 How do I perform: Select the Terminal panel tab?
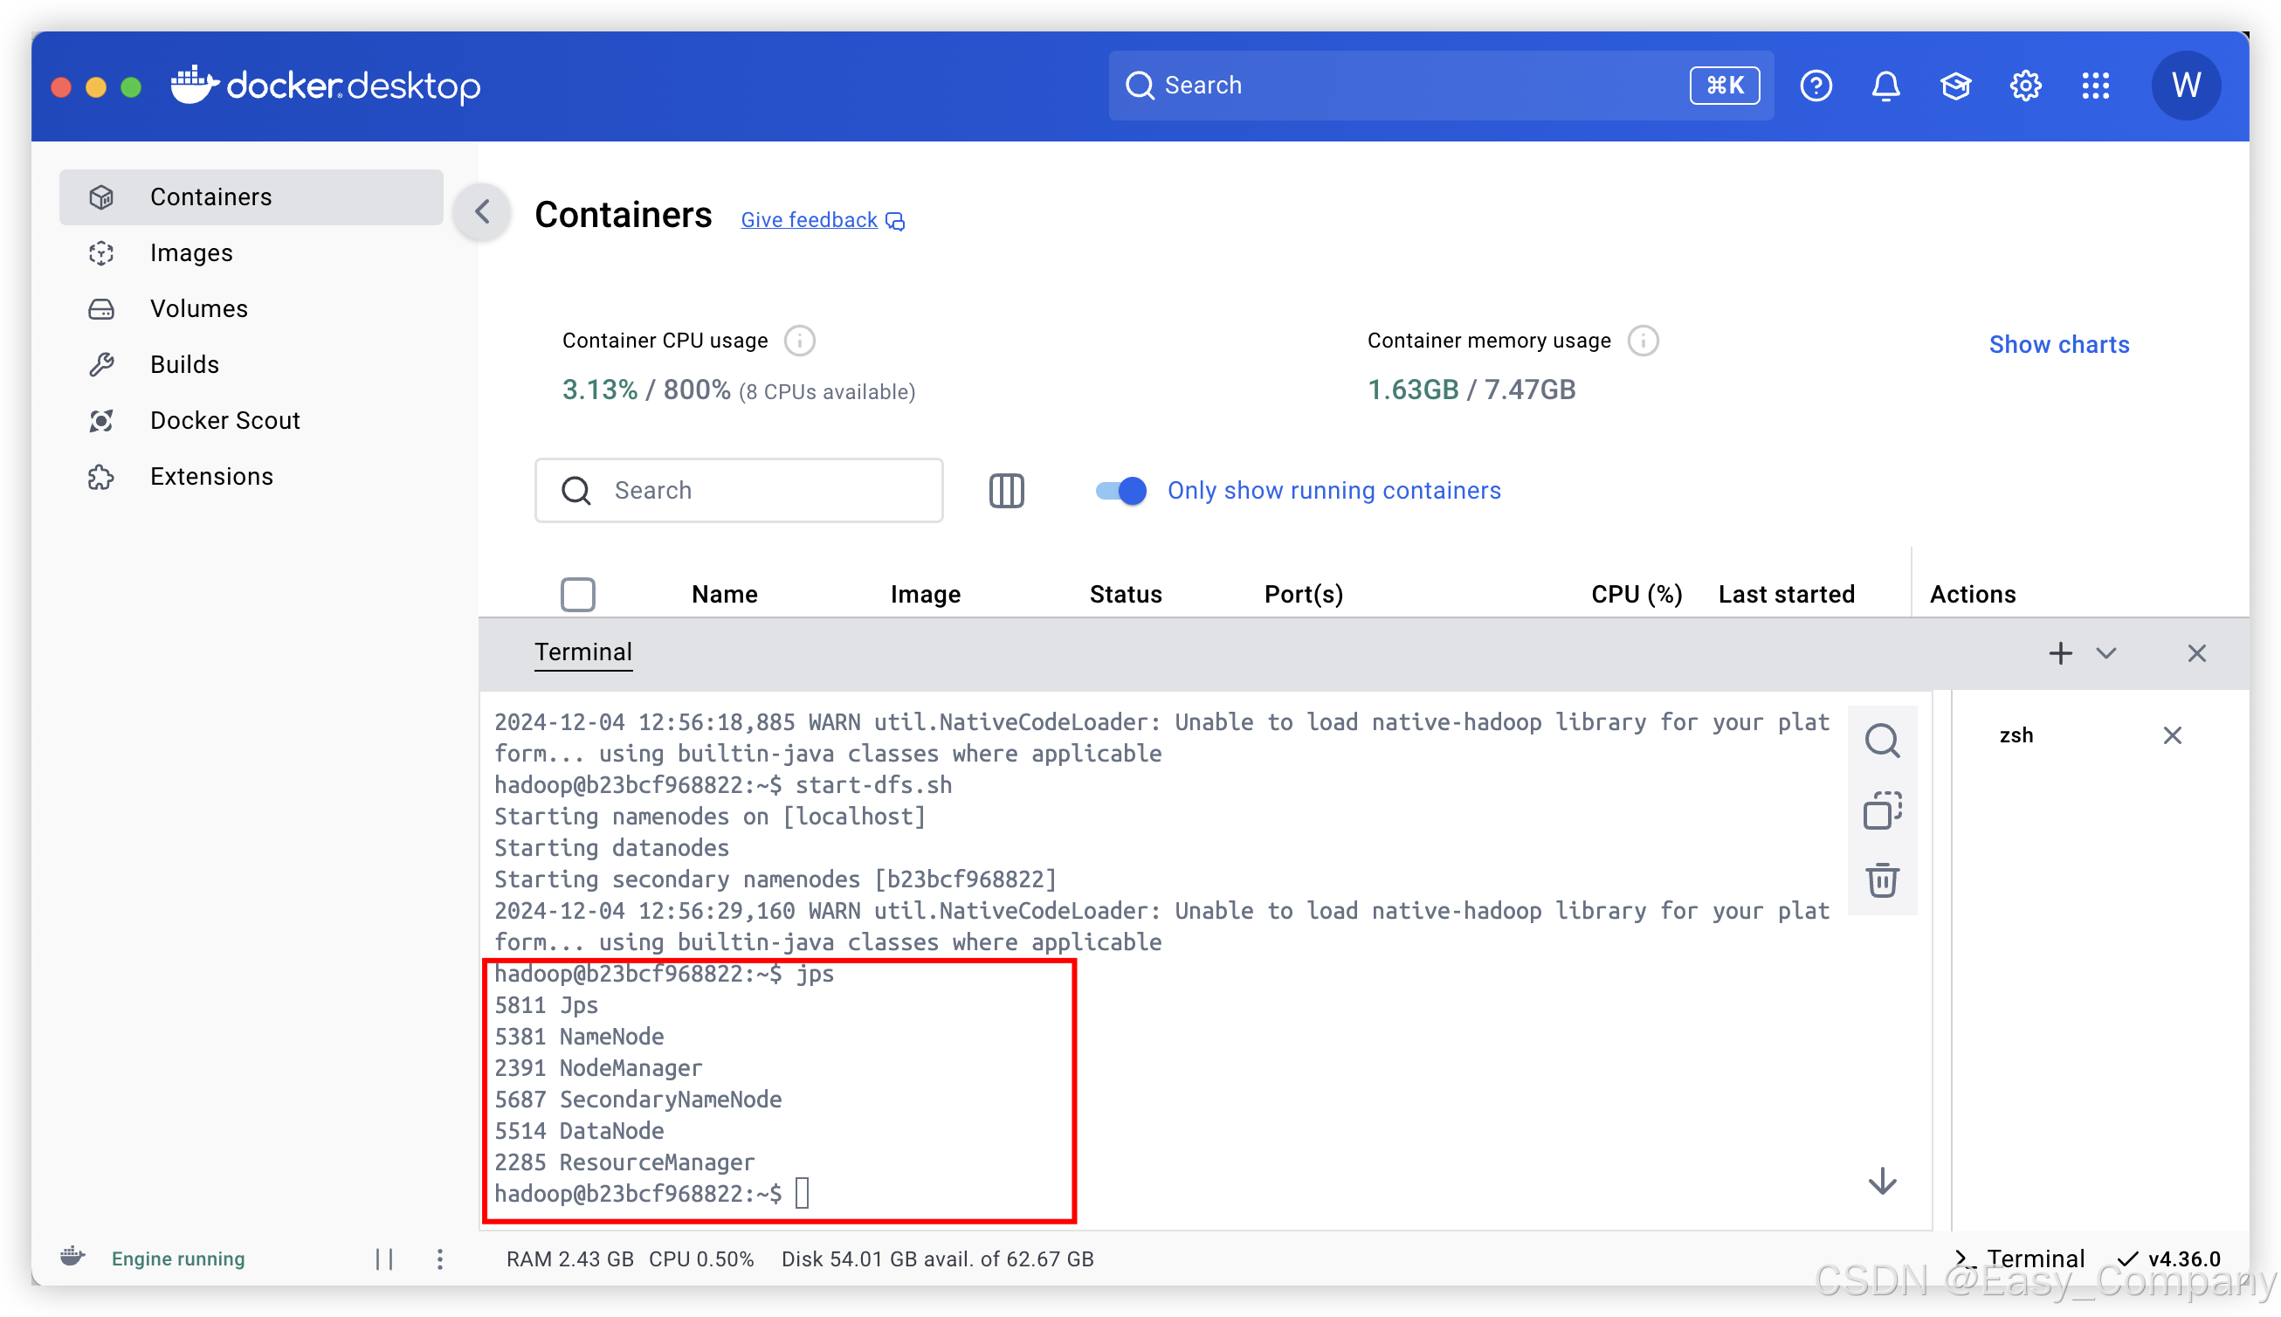pyautogui.click(x=583, y=652)
